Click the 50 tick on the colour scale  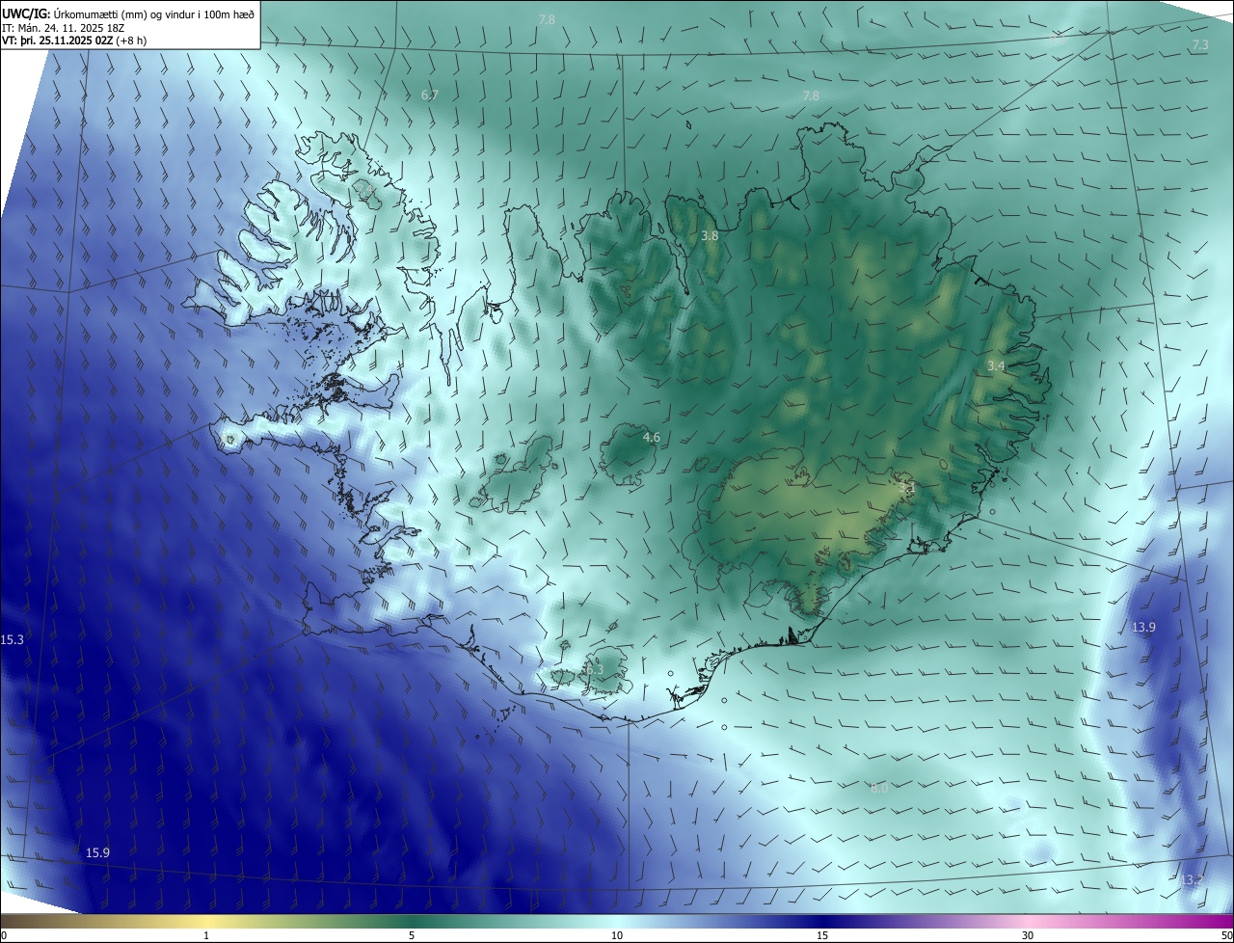tap(1226, 935)
